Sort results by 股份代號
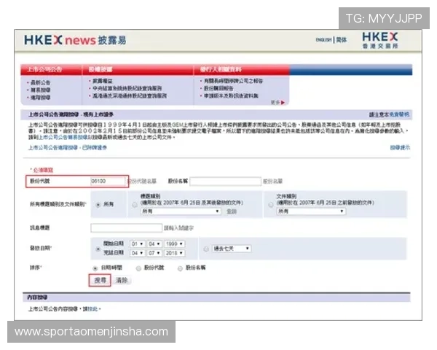437x350 pixels. click(138, 268)
